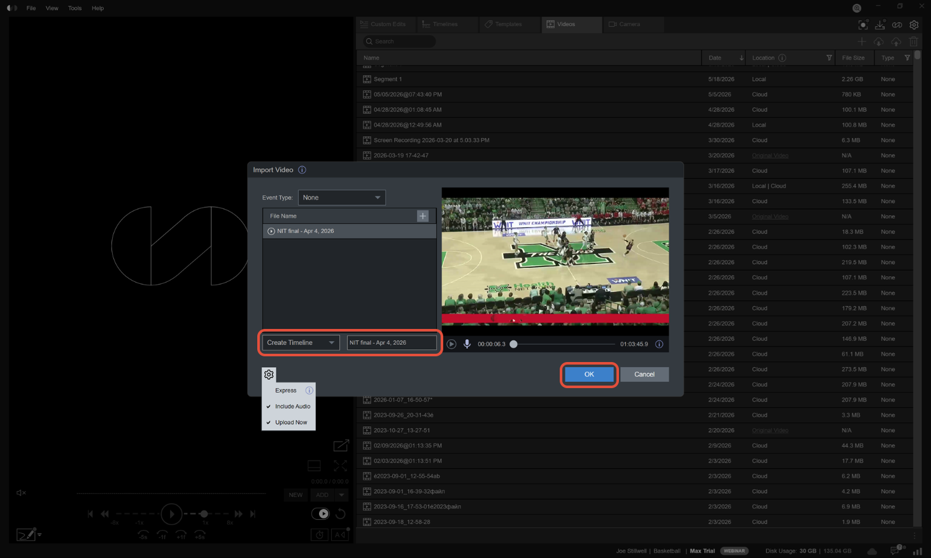Open the Event Type dropdown
The image size is (931, 558).
[342, 197]
